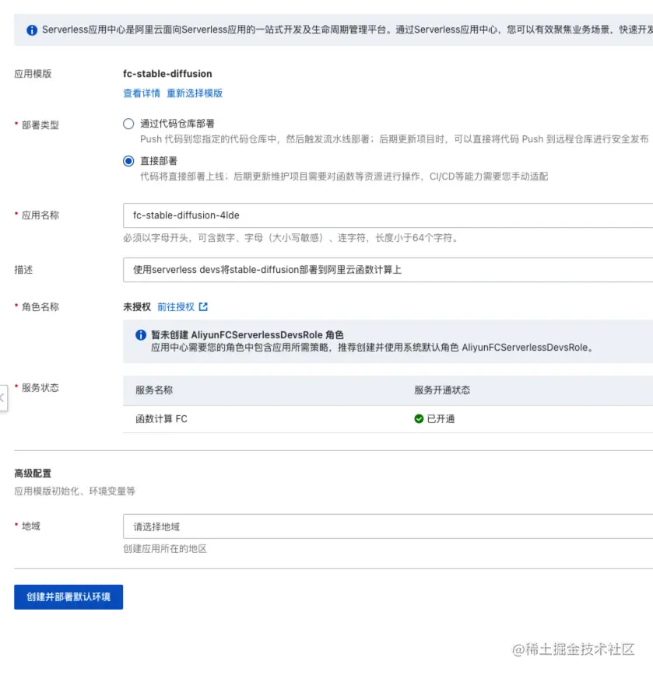This screenshot has width=653, height=675.
Task: Click the 未授权 status text
Action: [x=137, y=307]
